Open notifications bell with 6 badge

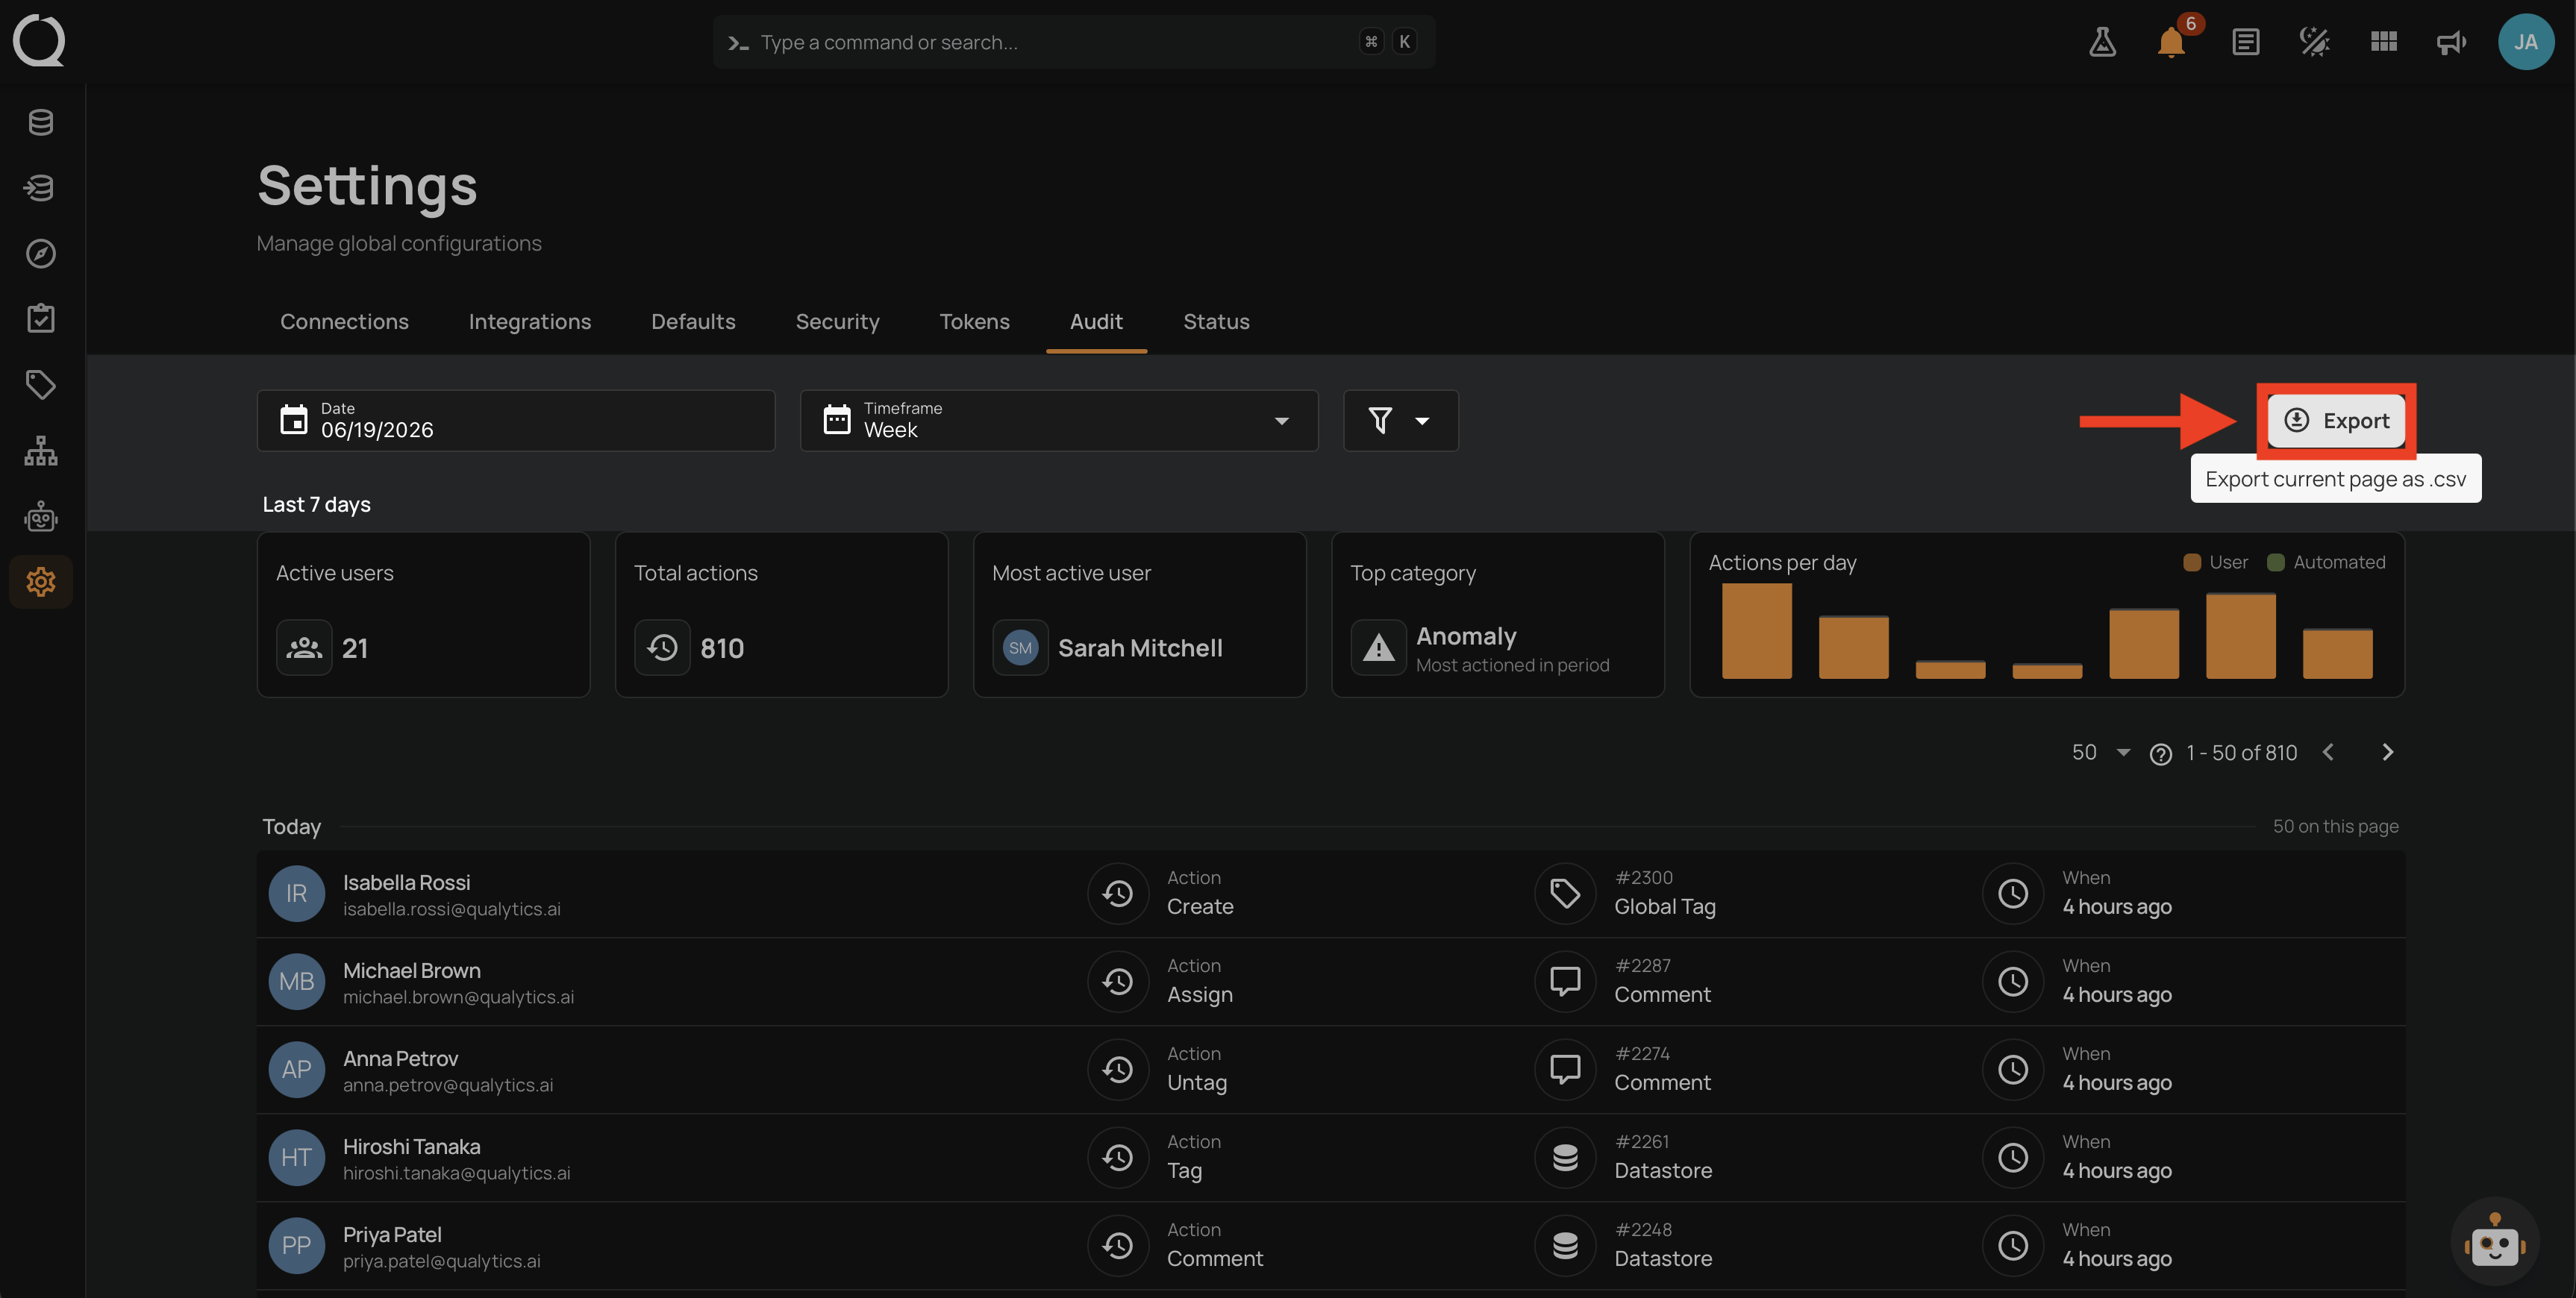(x=2171, y=42)
